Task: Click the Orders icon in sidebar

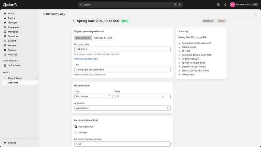Action: click(x=5, y=18)
